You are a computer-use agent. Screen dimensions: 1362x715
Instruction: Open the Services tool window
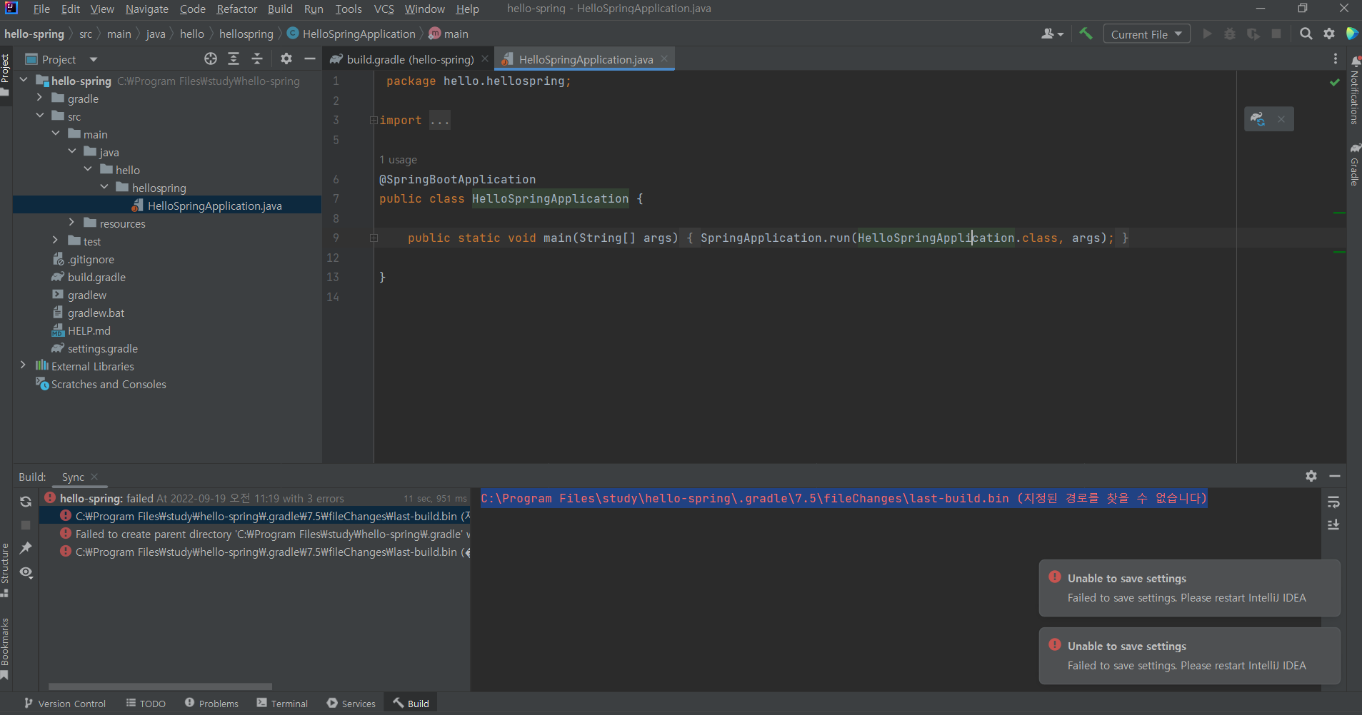[351, 704]
